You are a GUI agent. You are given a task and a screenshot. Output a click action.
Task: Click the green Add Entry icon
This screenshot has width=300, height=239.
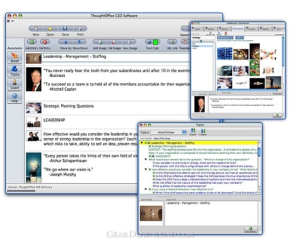click(x=32, y=42)
